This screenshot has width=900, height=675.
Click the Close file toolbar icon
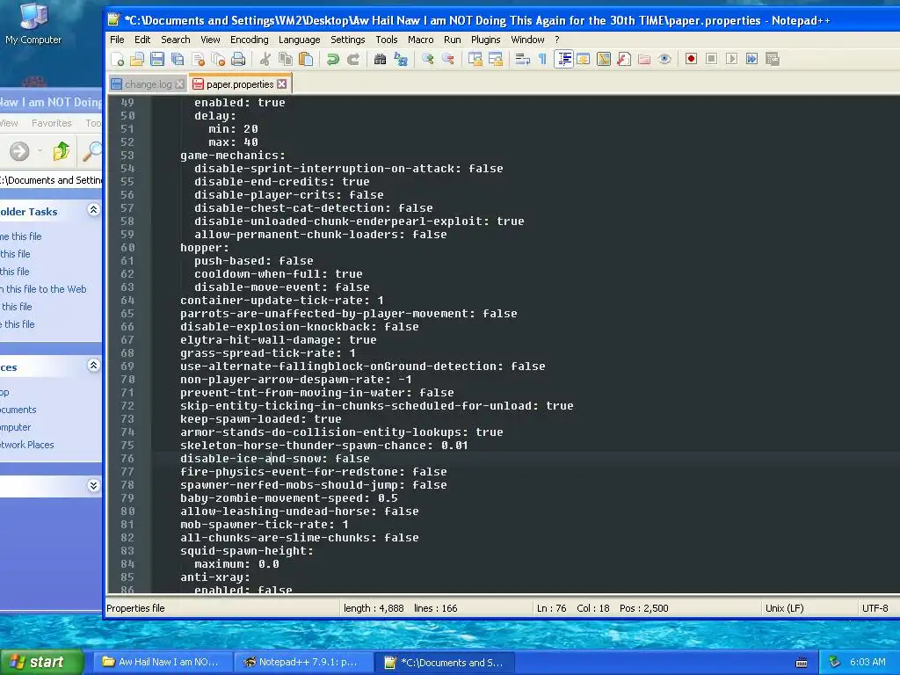point(198,59)
